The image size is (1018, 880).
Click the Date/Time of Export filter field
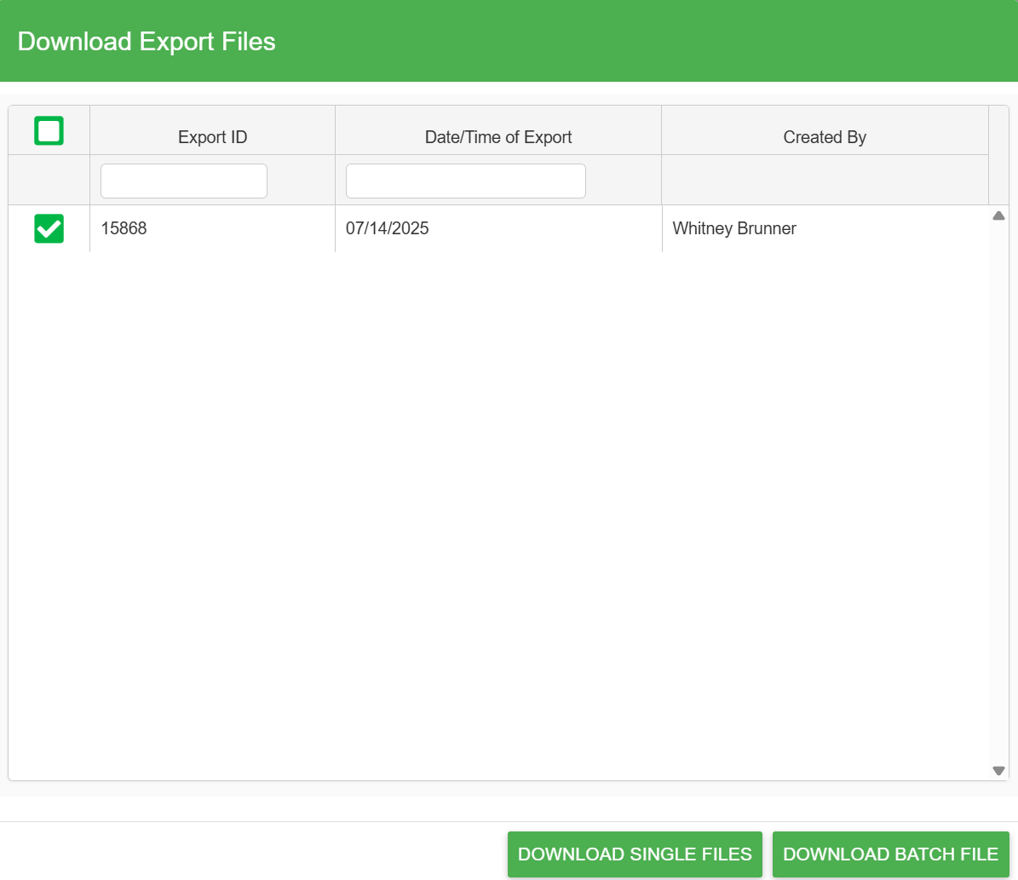pyautogui.click(x=465, y=181)
